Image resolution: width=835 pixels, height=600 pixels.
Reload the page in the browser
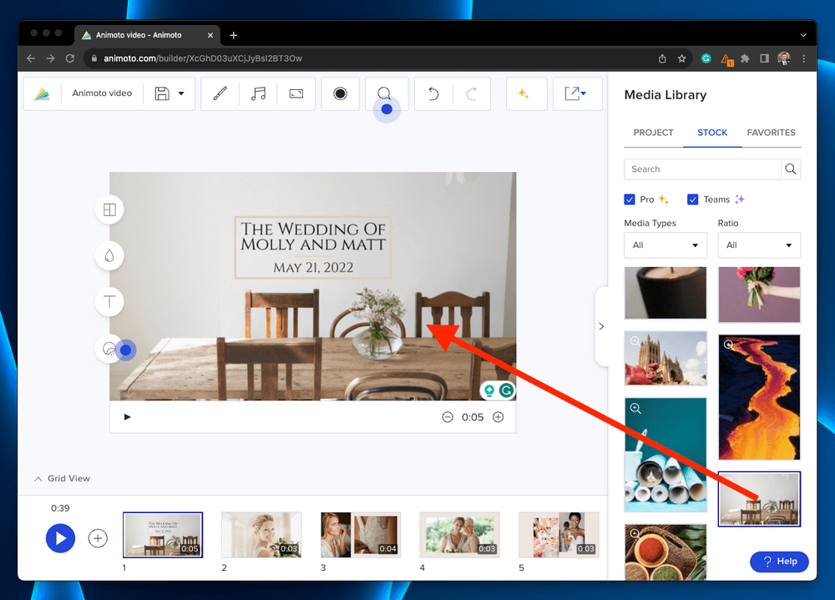[x=70, y=58]
